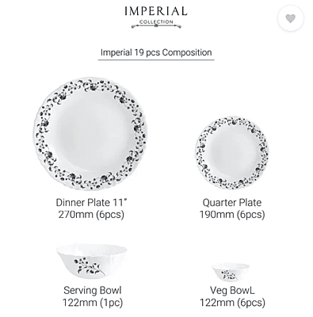This screenshot has height=317, width=313.
Task: Click the 190mm (6pcs) text
Action: (232, 215)
